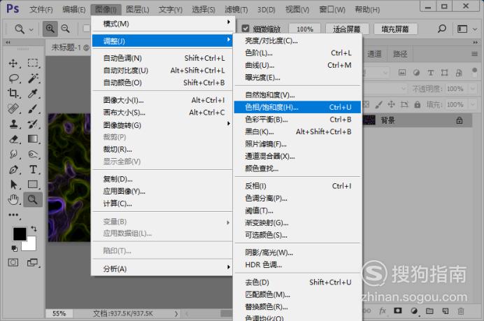The image size is (484, 321).
Task: Toggle the lock on the 背景 layer
Action: 460,120
